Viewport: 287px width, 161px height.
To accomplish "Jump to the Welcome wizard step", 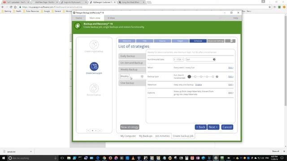I will pyautogui.click(x=127, y=41).
